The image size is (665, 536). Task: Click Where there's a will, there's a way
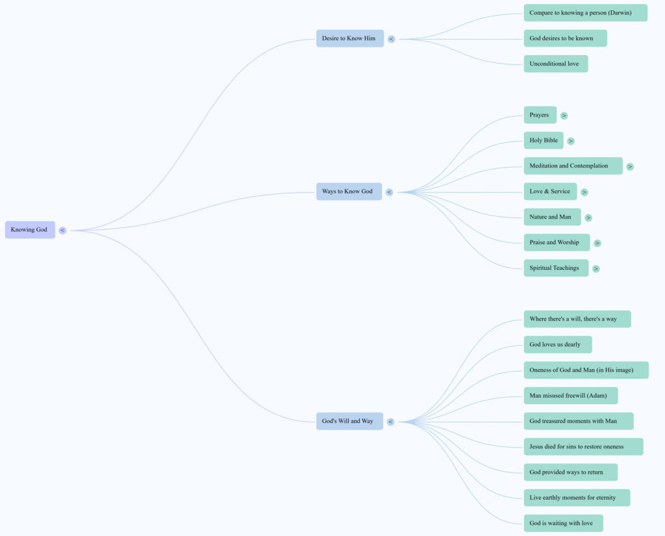pos(577,319)
